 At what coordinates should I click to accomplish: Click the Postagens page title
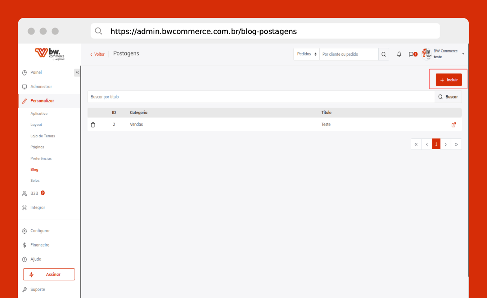click(x=126, y=54)
